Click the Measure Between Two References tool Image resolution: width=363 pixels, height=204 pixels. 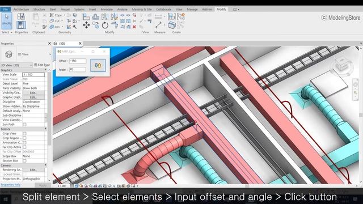pyautogui.click(x=159, y=25)
